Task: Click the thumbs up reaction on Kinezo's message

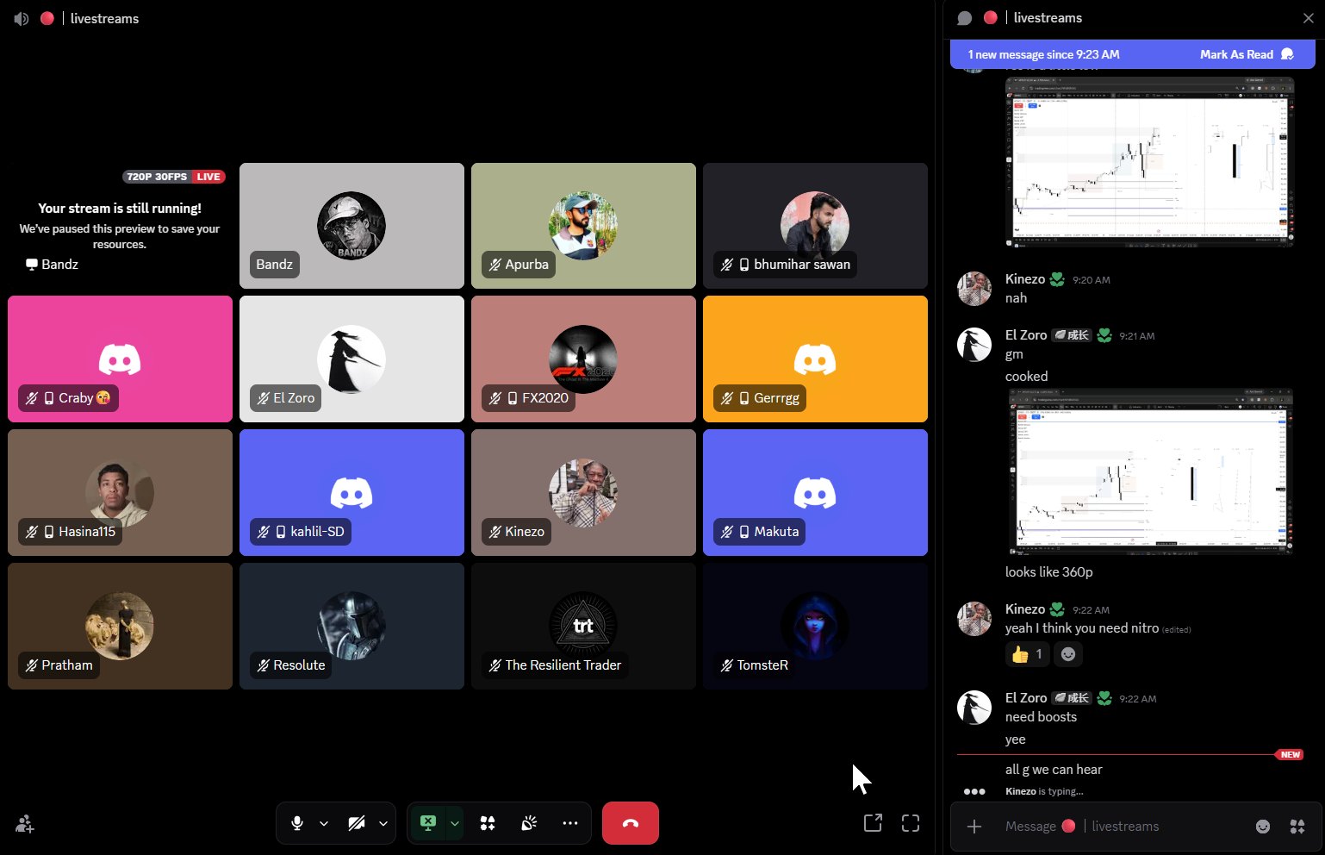Action: click(1027, 654)
